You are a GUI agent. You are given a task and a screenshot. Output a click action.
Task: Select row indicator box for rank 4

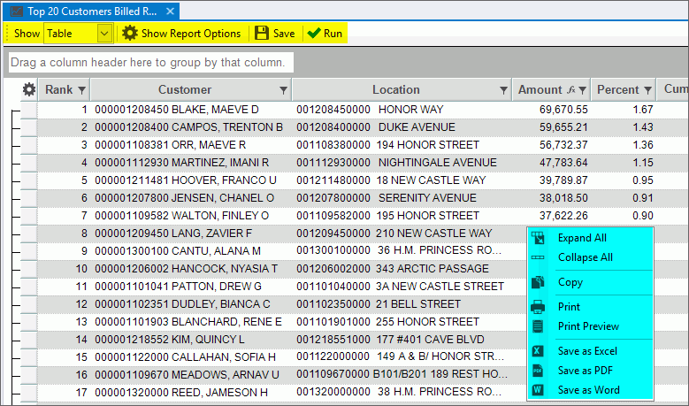28,163
